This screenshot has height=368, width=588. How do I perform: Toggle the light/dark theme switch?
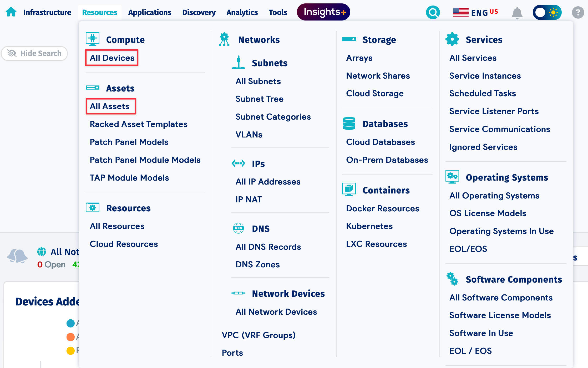(547, 12)
